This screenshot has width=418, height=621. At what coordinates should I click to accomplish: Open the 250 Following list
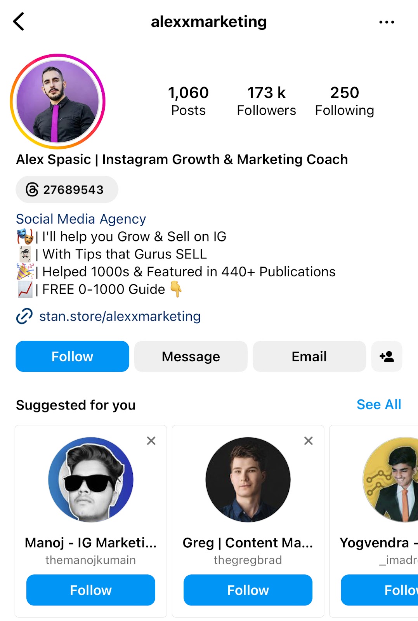344,101
